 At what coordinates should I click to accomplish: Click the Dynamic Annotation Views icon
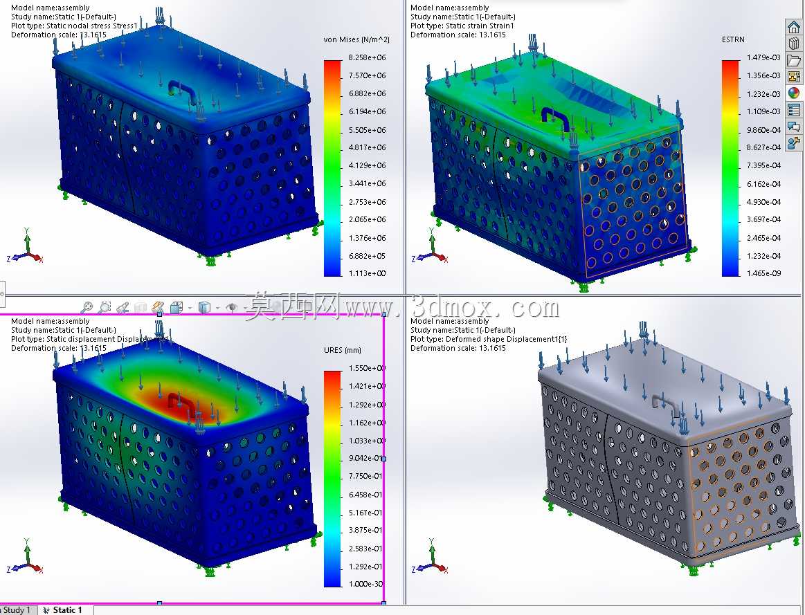(x=158, y=307)
